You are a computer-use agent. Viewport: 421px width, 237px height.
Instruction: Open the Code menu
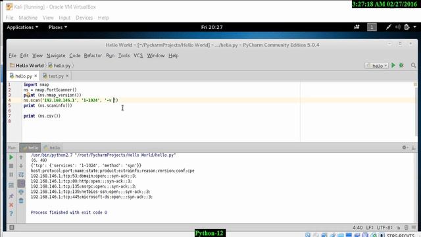(74, 55)
